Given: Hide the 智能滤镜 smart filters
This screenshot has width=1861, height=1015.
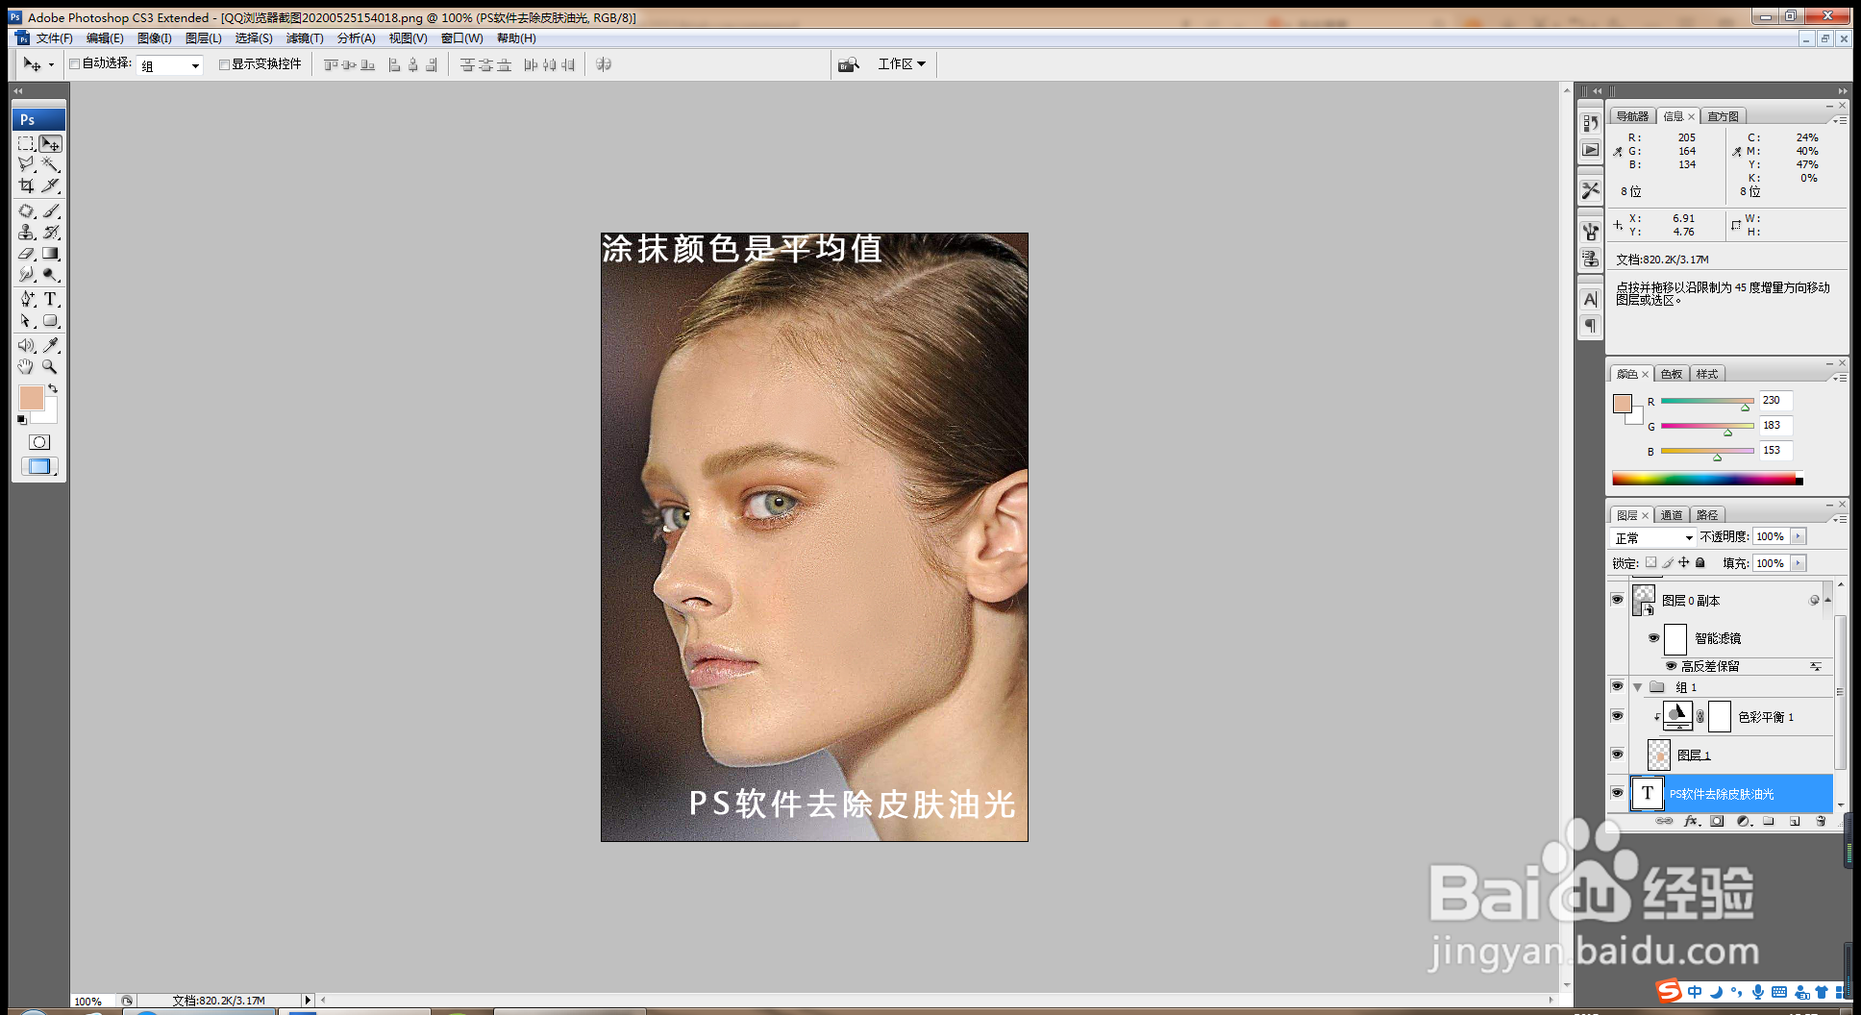Looking at the screenshot, I should tap(1653, 637).
